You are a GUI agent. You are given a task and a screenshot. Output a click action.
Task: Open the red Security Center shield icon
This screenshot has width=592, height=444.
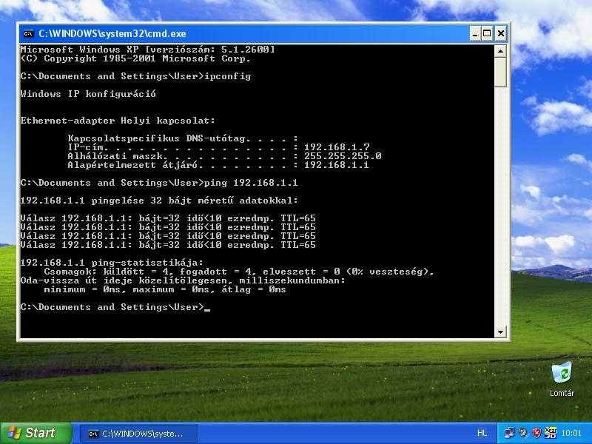tap(536, 433)
